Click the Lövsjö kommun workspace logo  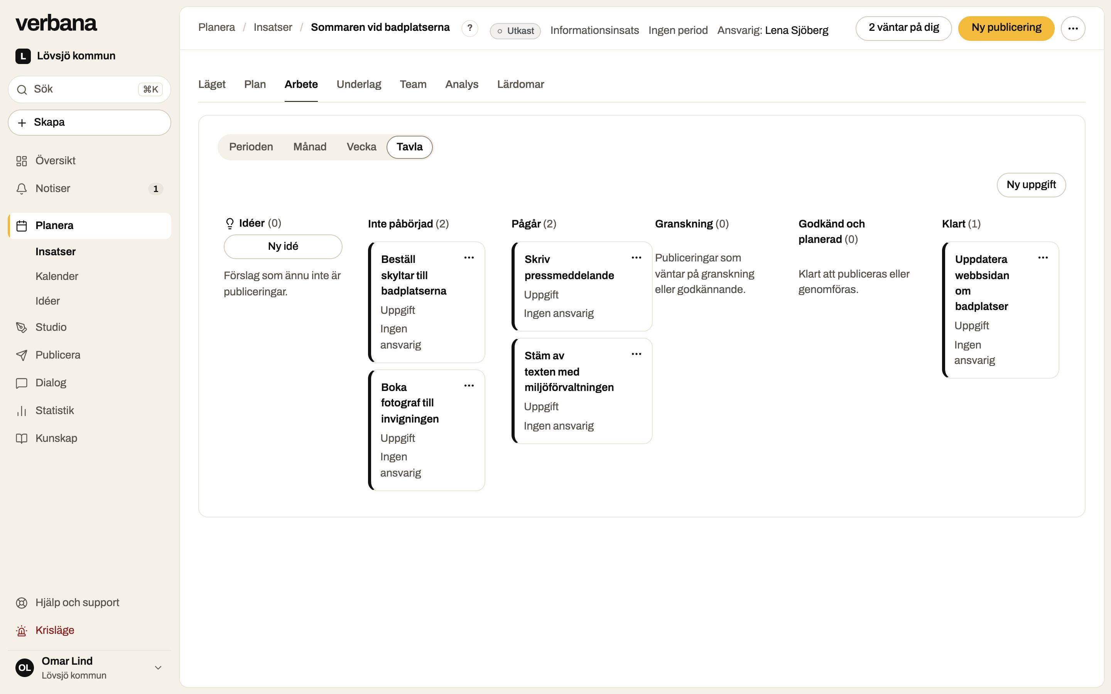click(23, 56)
